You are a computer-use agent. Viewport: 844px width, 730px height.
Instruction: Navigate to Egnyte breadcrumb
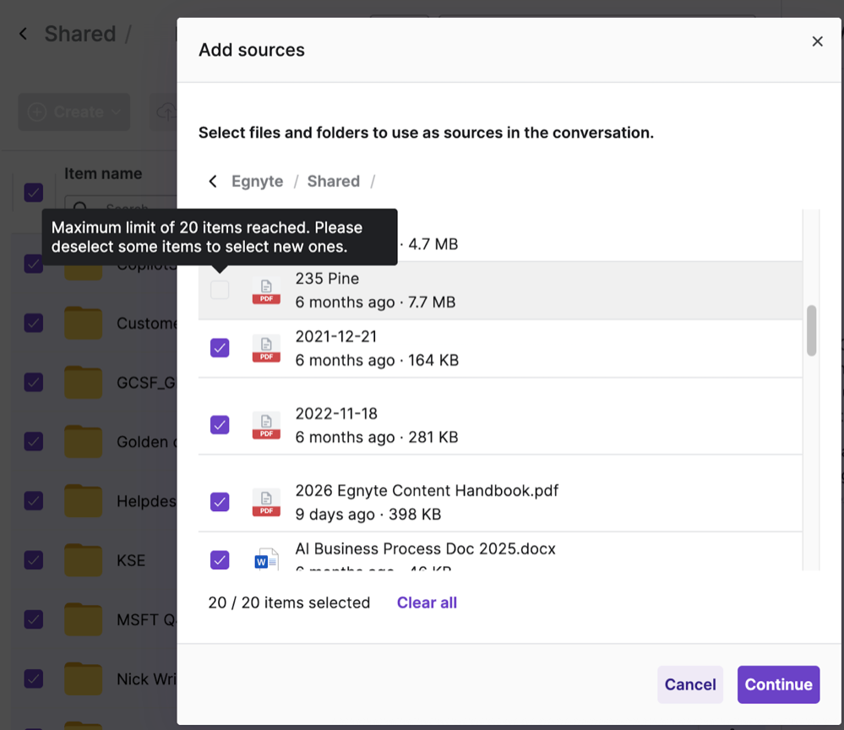(x=257, y=182)
